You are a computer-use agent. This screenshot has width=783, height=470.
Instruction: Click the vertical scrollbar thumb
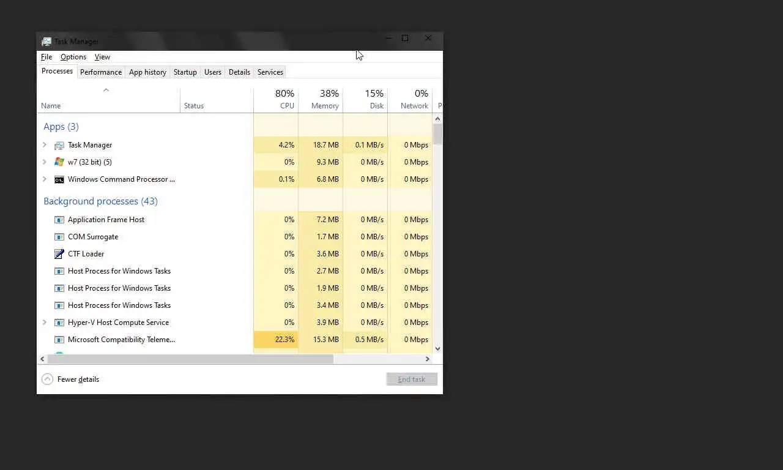437,134
